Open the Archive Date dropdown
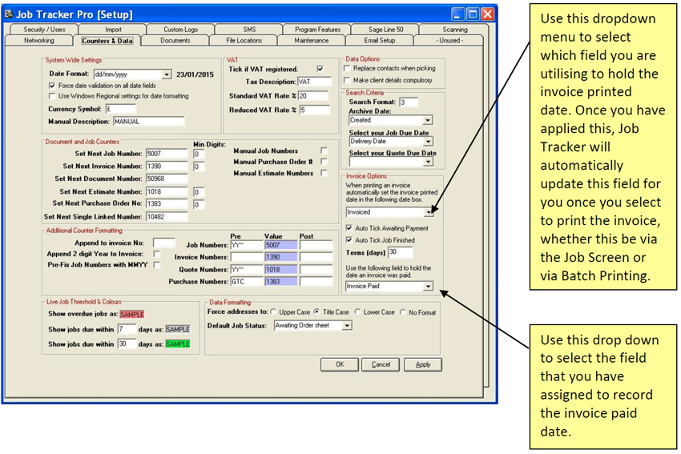The image size is (681, 454). [428, 120]
